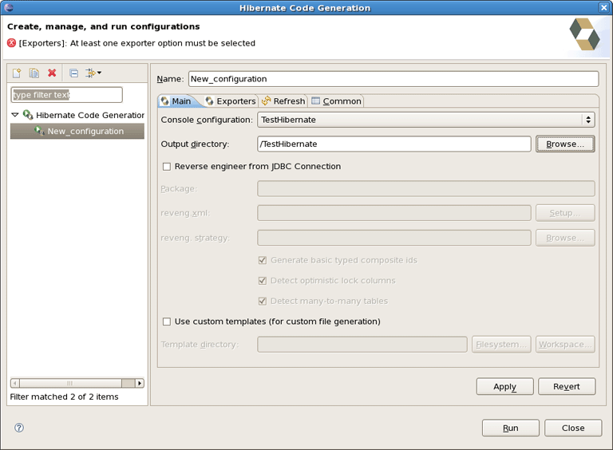The width and height of the screenshot is (613, 450).
Task: Select New_configuration in the tree
Action: coord(85,131)
